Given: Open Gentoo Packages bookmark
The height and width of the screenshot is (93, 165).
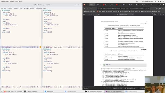Looking at the screenshot, I should tap(135, 11).
